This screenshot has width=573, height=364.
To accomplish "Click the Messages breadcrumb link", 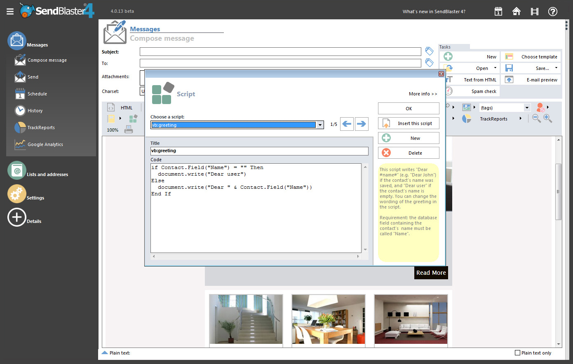I will coord(145,29).
